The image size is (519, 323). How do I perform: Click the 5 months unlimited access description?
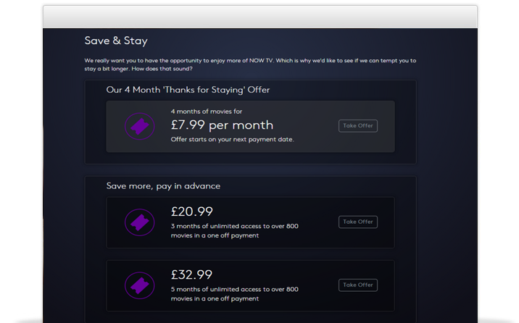coord(235,294)
